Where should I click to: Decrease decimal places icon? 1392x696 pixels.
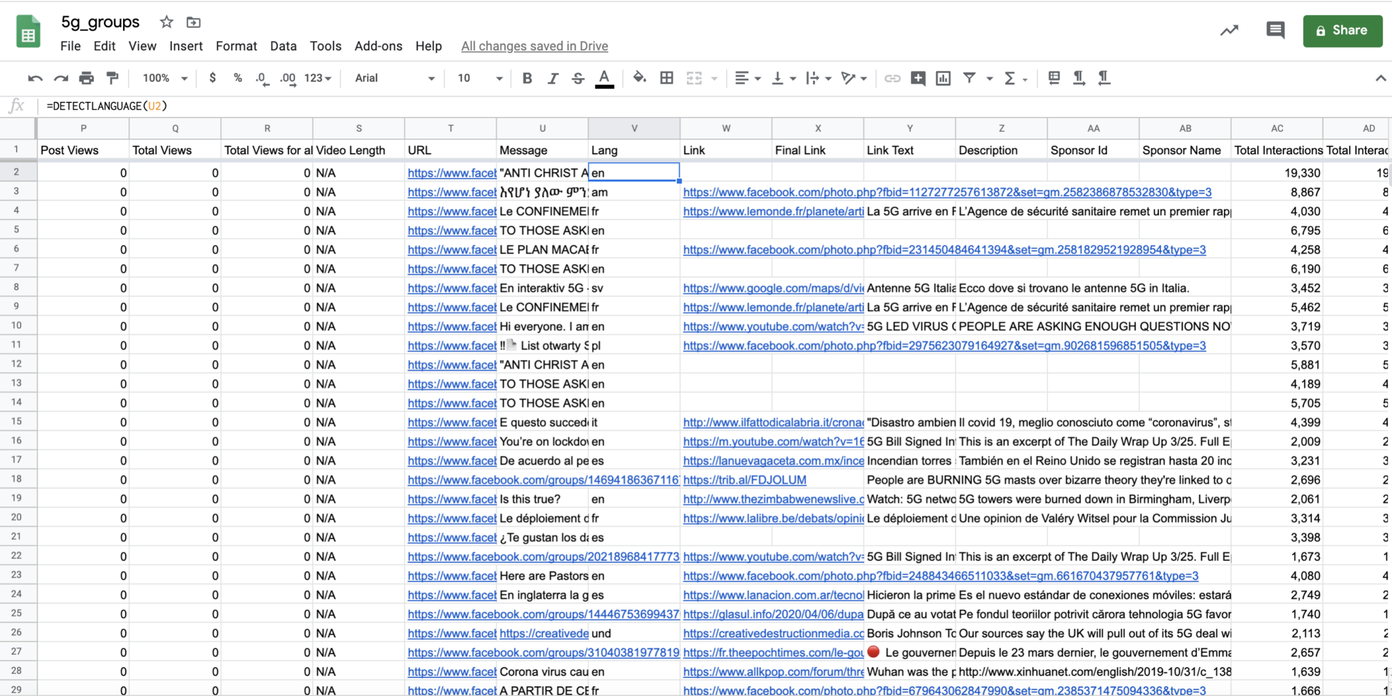(262, 78)
